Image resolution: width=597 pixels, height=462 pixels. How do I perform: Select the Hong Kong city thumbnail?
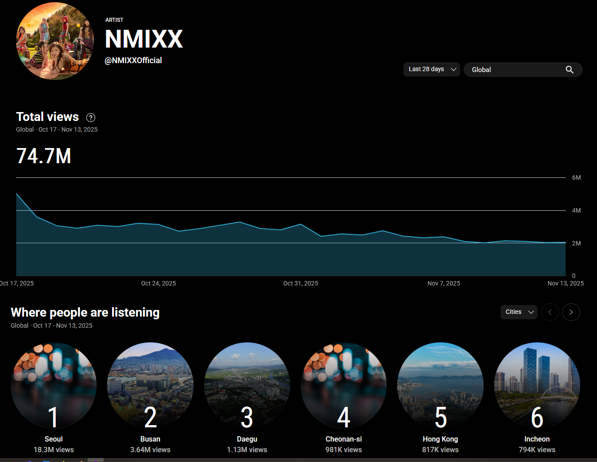440,385
